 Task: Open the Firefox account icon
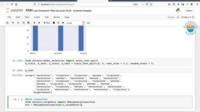(178, 4)
